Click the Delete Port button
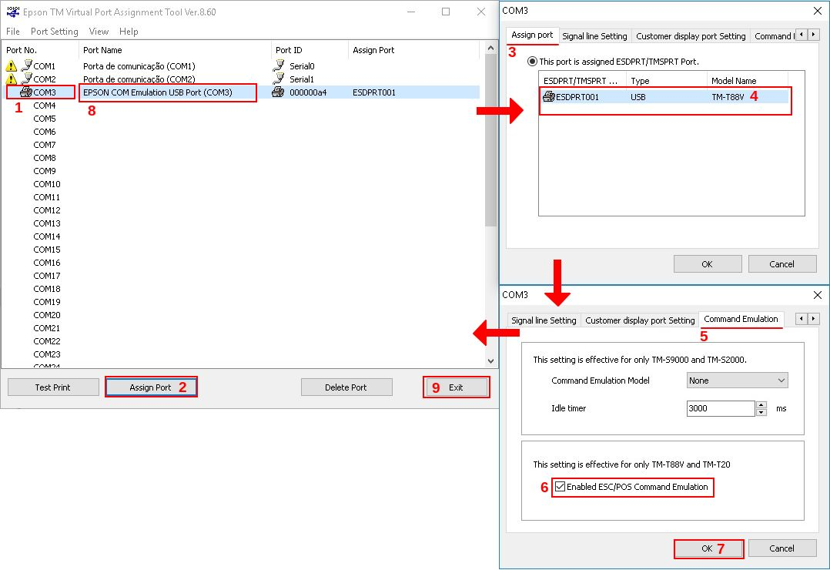This screenshot has width=830, height=570. tap(346, 387)
